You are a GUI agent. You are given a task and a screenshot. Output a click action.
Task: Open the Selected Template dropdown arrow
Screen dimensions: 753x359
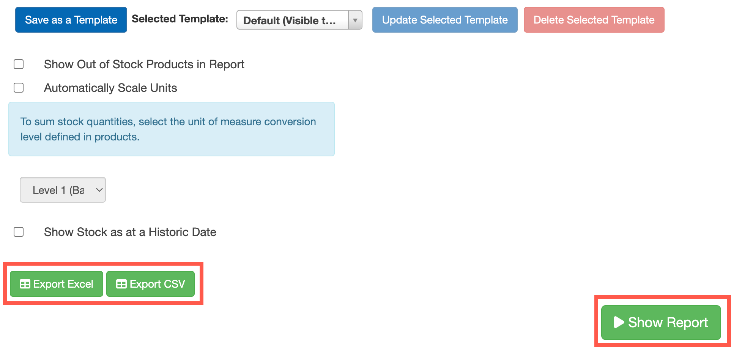click(x=355, y=20)
